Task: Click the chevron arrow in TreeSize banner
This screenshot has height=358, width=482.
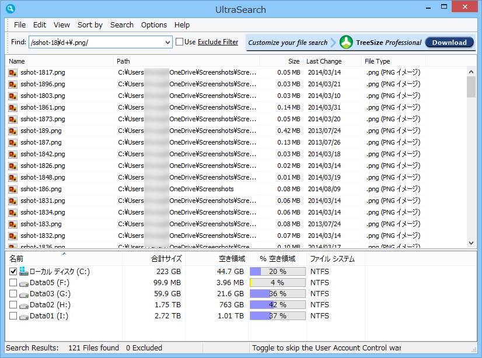Action: [333, 43]
